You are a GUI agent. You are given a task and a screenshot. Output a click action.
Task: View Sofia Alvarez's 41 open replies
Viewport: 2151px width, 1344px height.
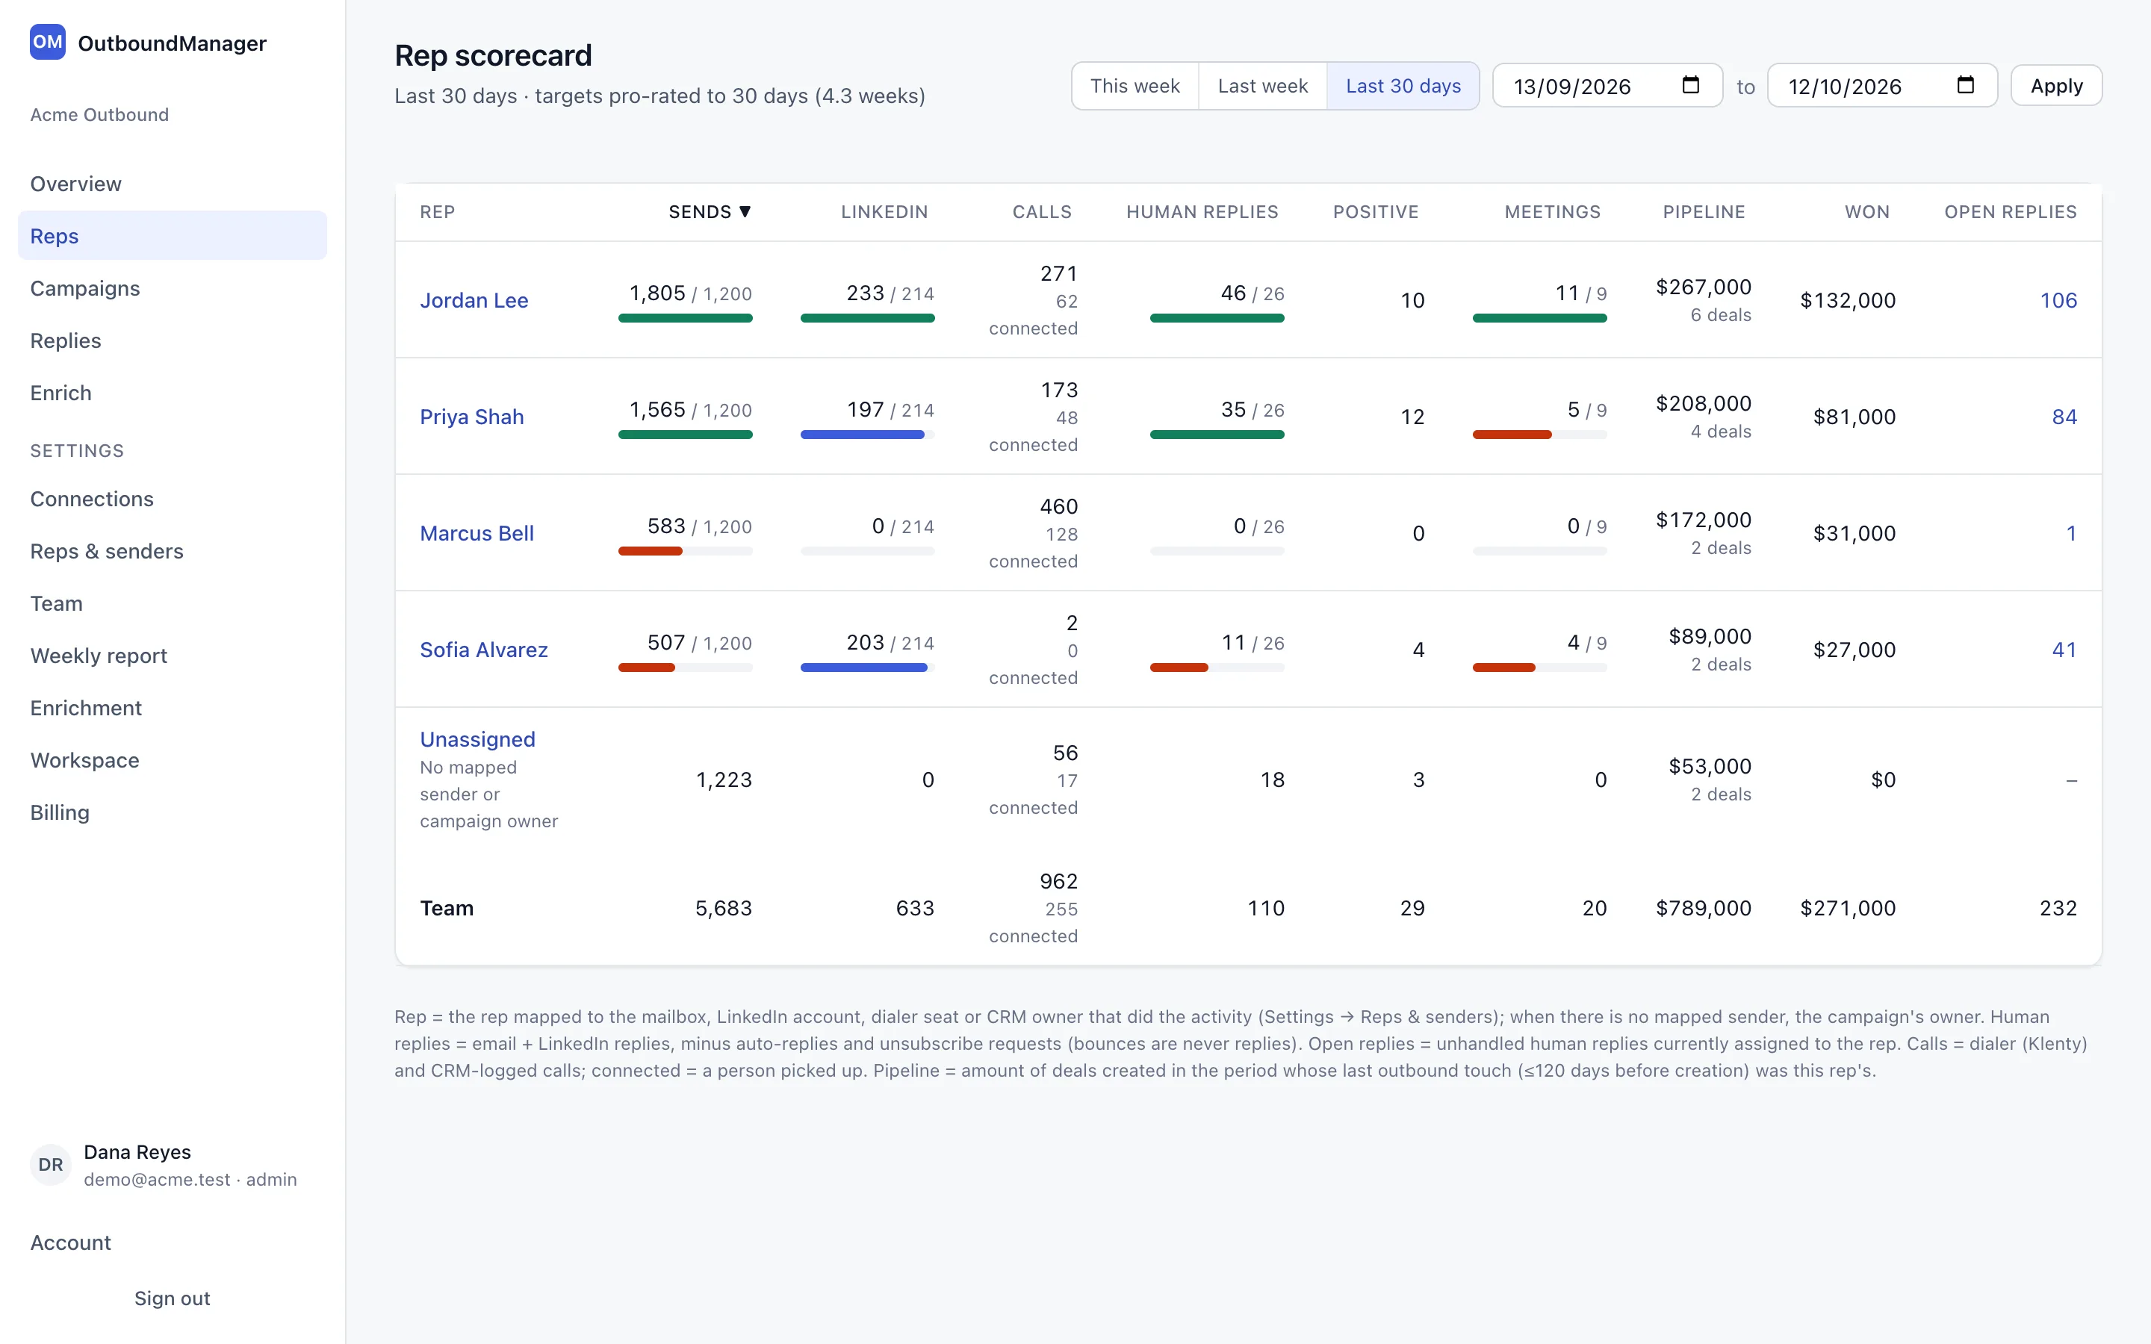[x=2064, y=650]
